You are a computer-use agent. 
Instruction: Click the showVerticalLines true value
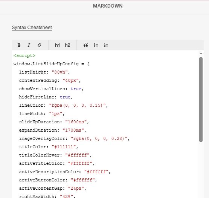(x=76, y=89)
